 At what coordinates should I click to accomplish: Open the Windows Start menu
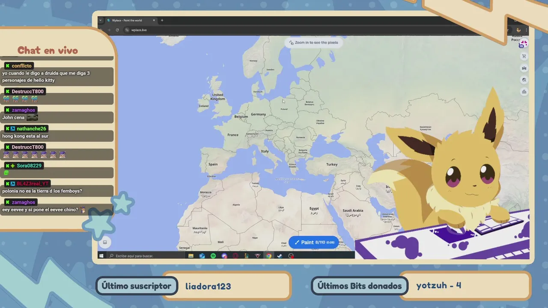pos(101,256)
